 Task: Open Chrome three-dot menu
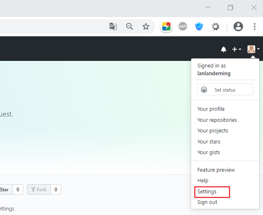254,27
